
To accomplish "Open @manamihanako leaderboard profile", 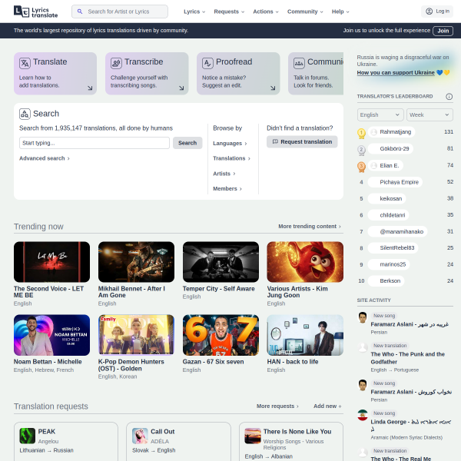I will tap(397, 232).
